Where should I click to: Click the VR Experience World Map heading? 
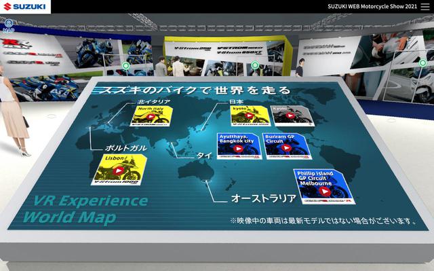click(86, 209)
